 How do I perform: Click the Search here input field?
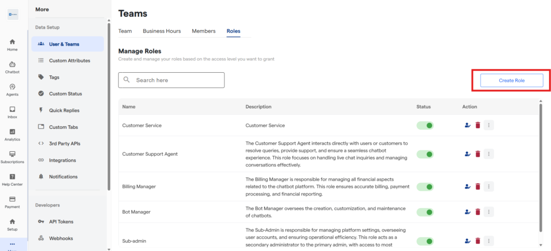[176, 80]
